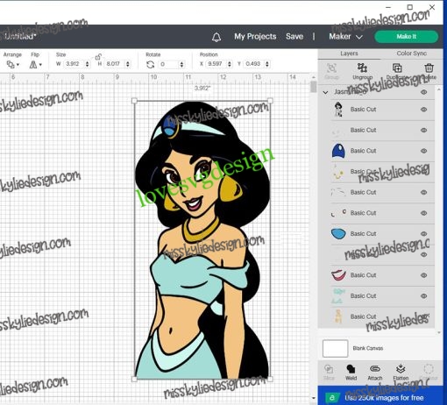Click the Rotate icon
Viewport: 447px width, 405px height.
(150, 64)
